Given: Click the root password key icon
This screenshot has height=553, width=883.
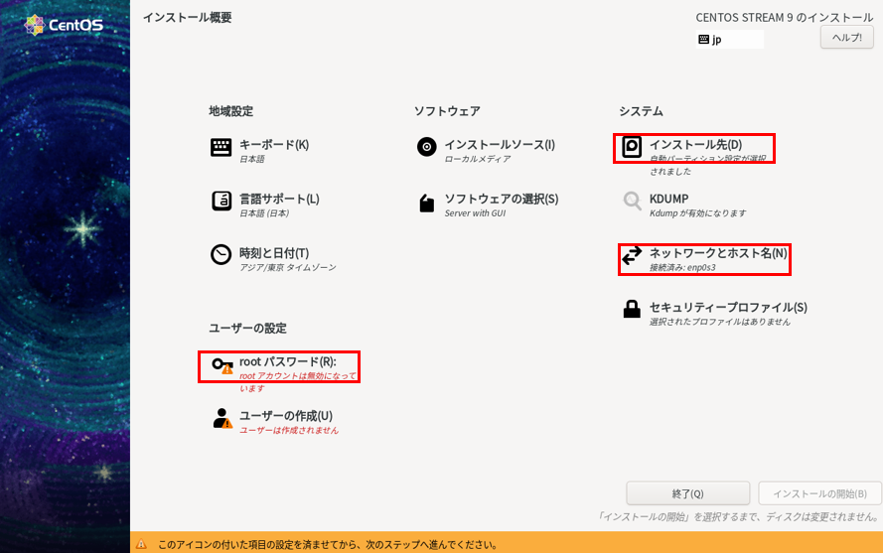Looking at the screenshot, I should tap(221, 365).
